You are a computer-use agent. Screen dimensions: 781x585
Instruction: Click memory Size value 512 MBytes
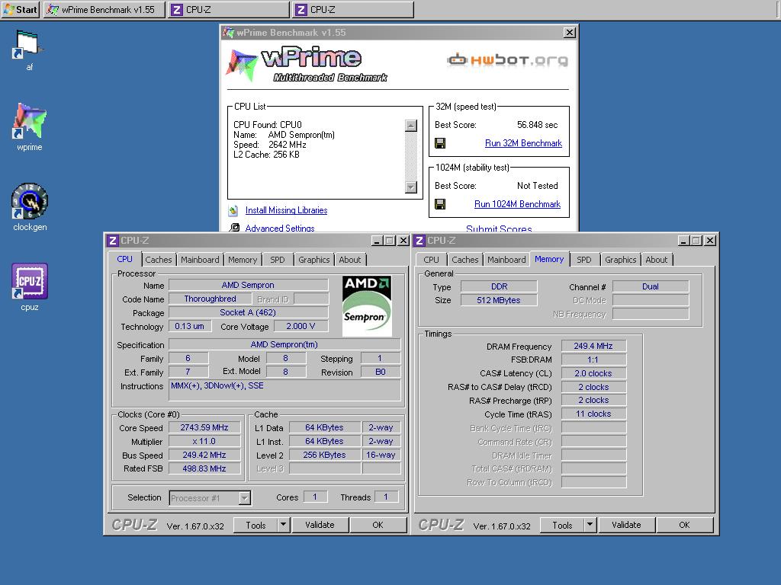click(499, 300)
